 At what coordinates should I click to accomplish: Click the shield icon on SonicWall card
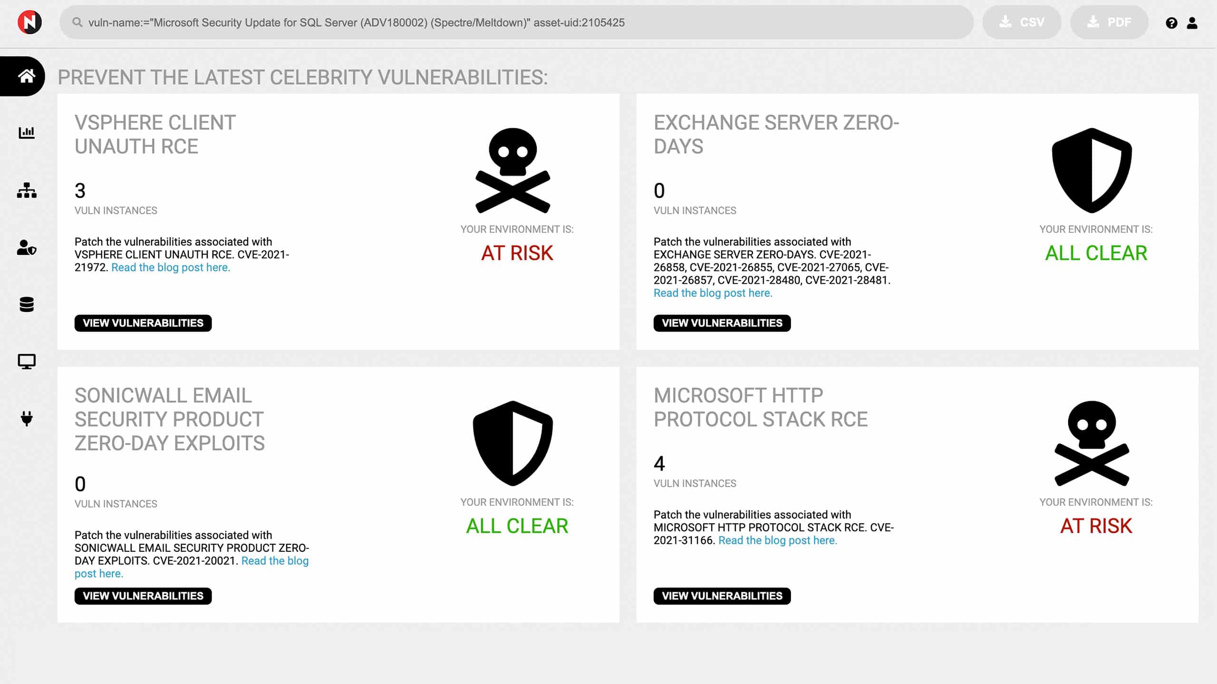pos(513,443)
